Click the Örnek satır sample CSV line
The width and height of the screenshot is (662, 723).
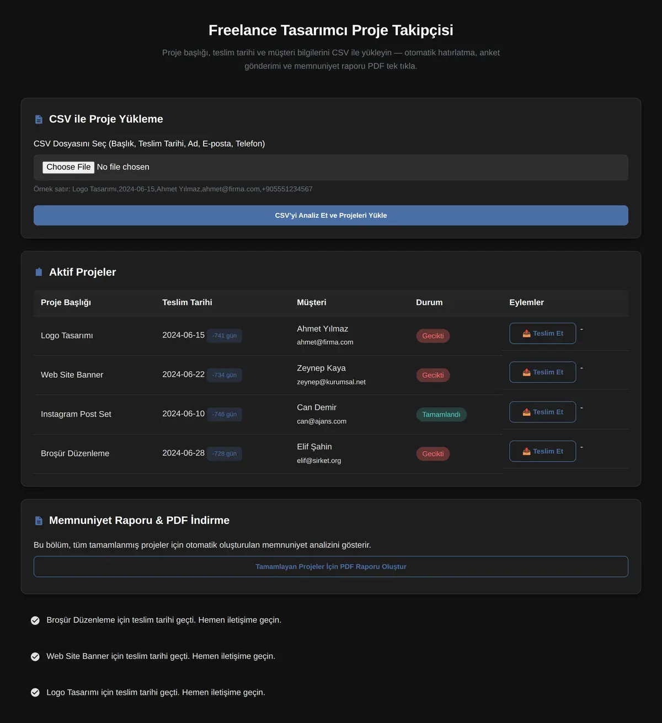coord(173,189)
